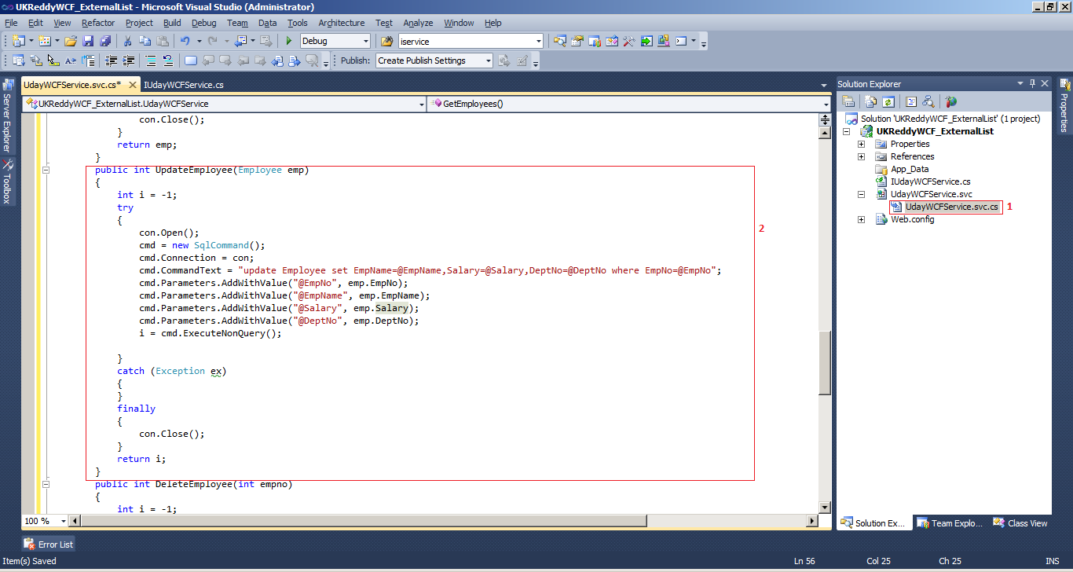Open the Debug configuration dropdown
1073x572 pixels.
tap(364, 41)
